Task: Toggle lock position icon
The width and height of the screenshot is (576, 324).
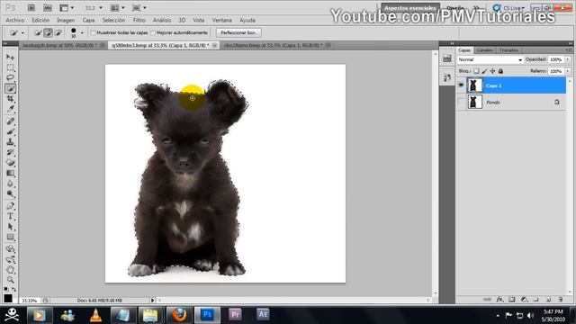Action: (492, 71)
